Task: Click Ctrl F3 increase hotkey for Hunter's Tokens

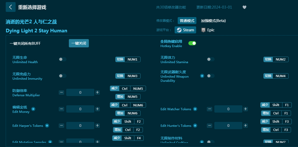Action: tap(276, 130)
